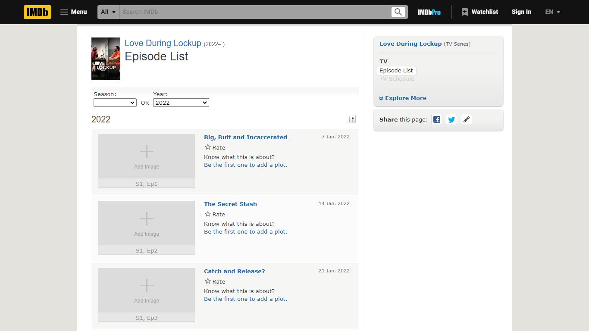
Task: Open Love During Lockup poster thumbnail
Action: pos(106,59)
